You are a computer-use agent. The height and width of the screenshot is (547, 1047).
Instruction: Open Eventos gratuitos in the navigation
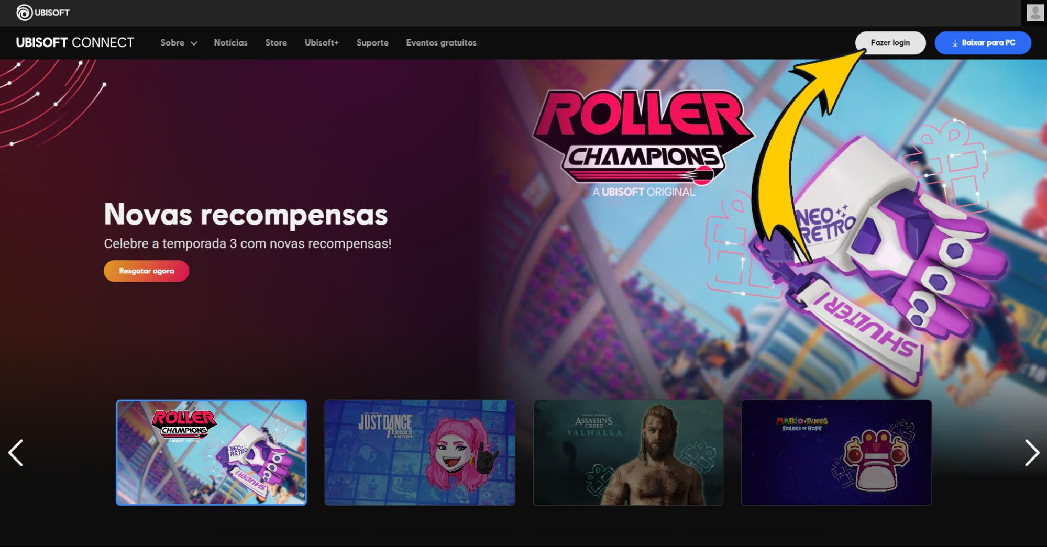[x=441, y=43]
